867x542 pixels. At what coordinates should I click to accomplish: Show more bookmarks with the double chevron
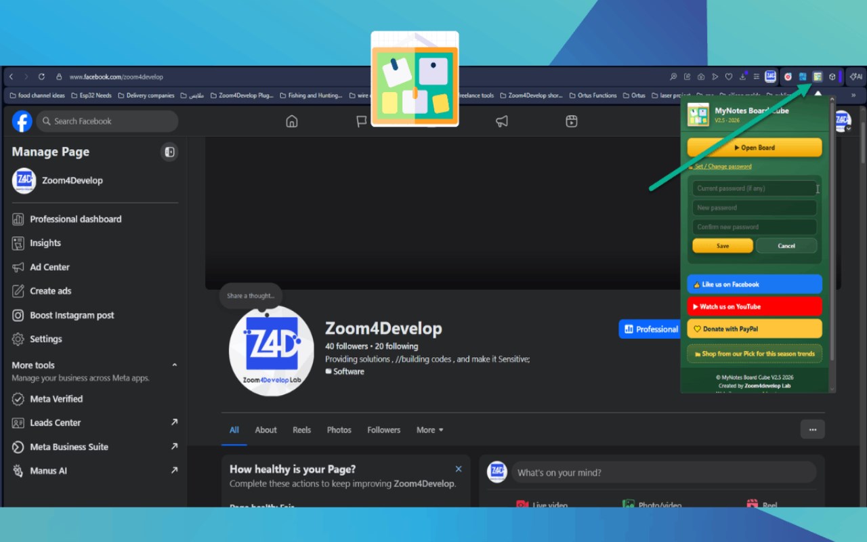tap(853, 96)
